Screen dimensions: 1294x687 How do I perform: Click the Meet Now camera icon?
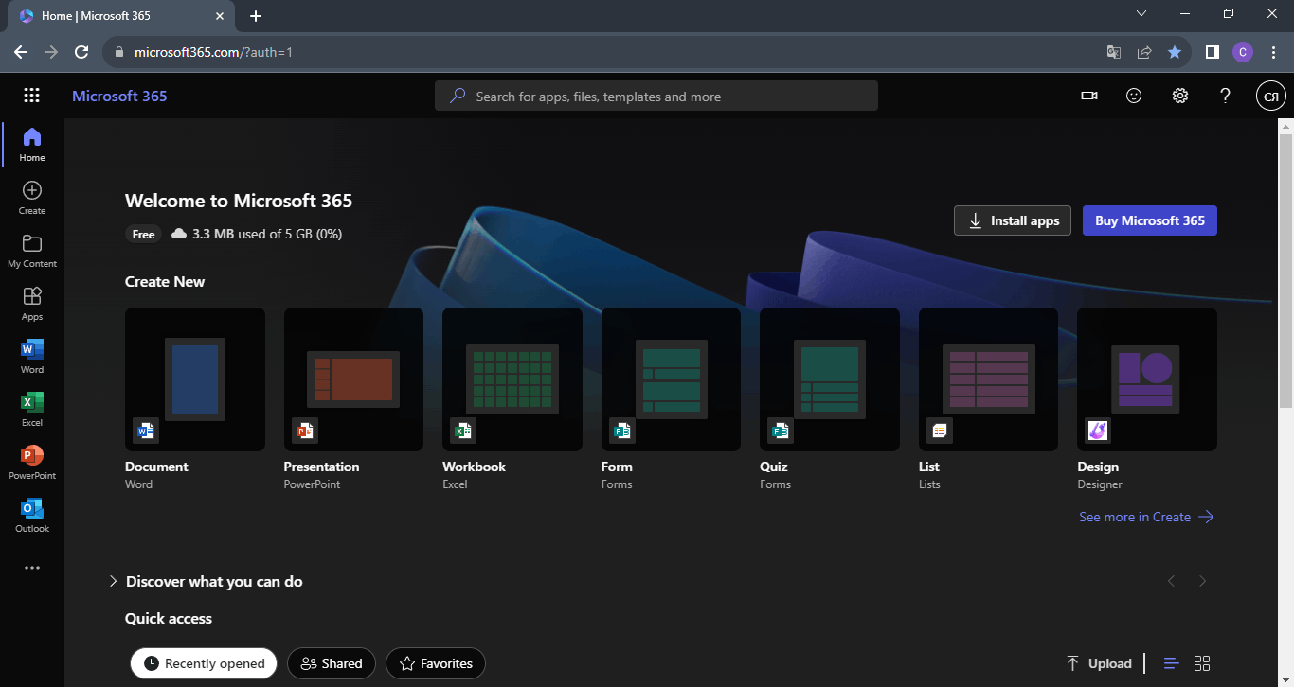1089,96
